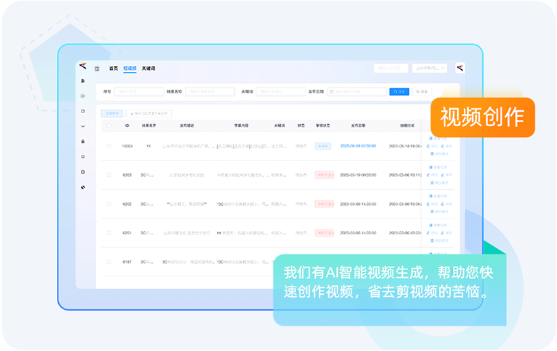Image resolution: width=557 pixels, height=351 pixels.
Task: Click the sidebar collapse menu icon
Action: pyautogui.click(x=97, y=69)
